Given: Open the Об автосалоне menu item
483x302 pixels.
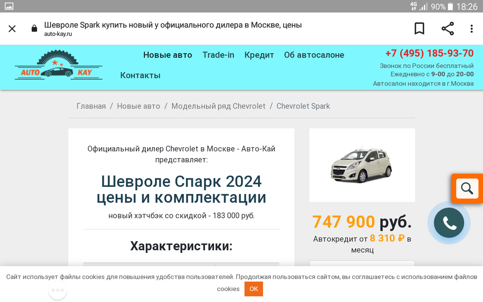Looking at the screenshot, I should [314, 55].
